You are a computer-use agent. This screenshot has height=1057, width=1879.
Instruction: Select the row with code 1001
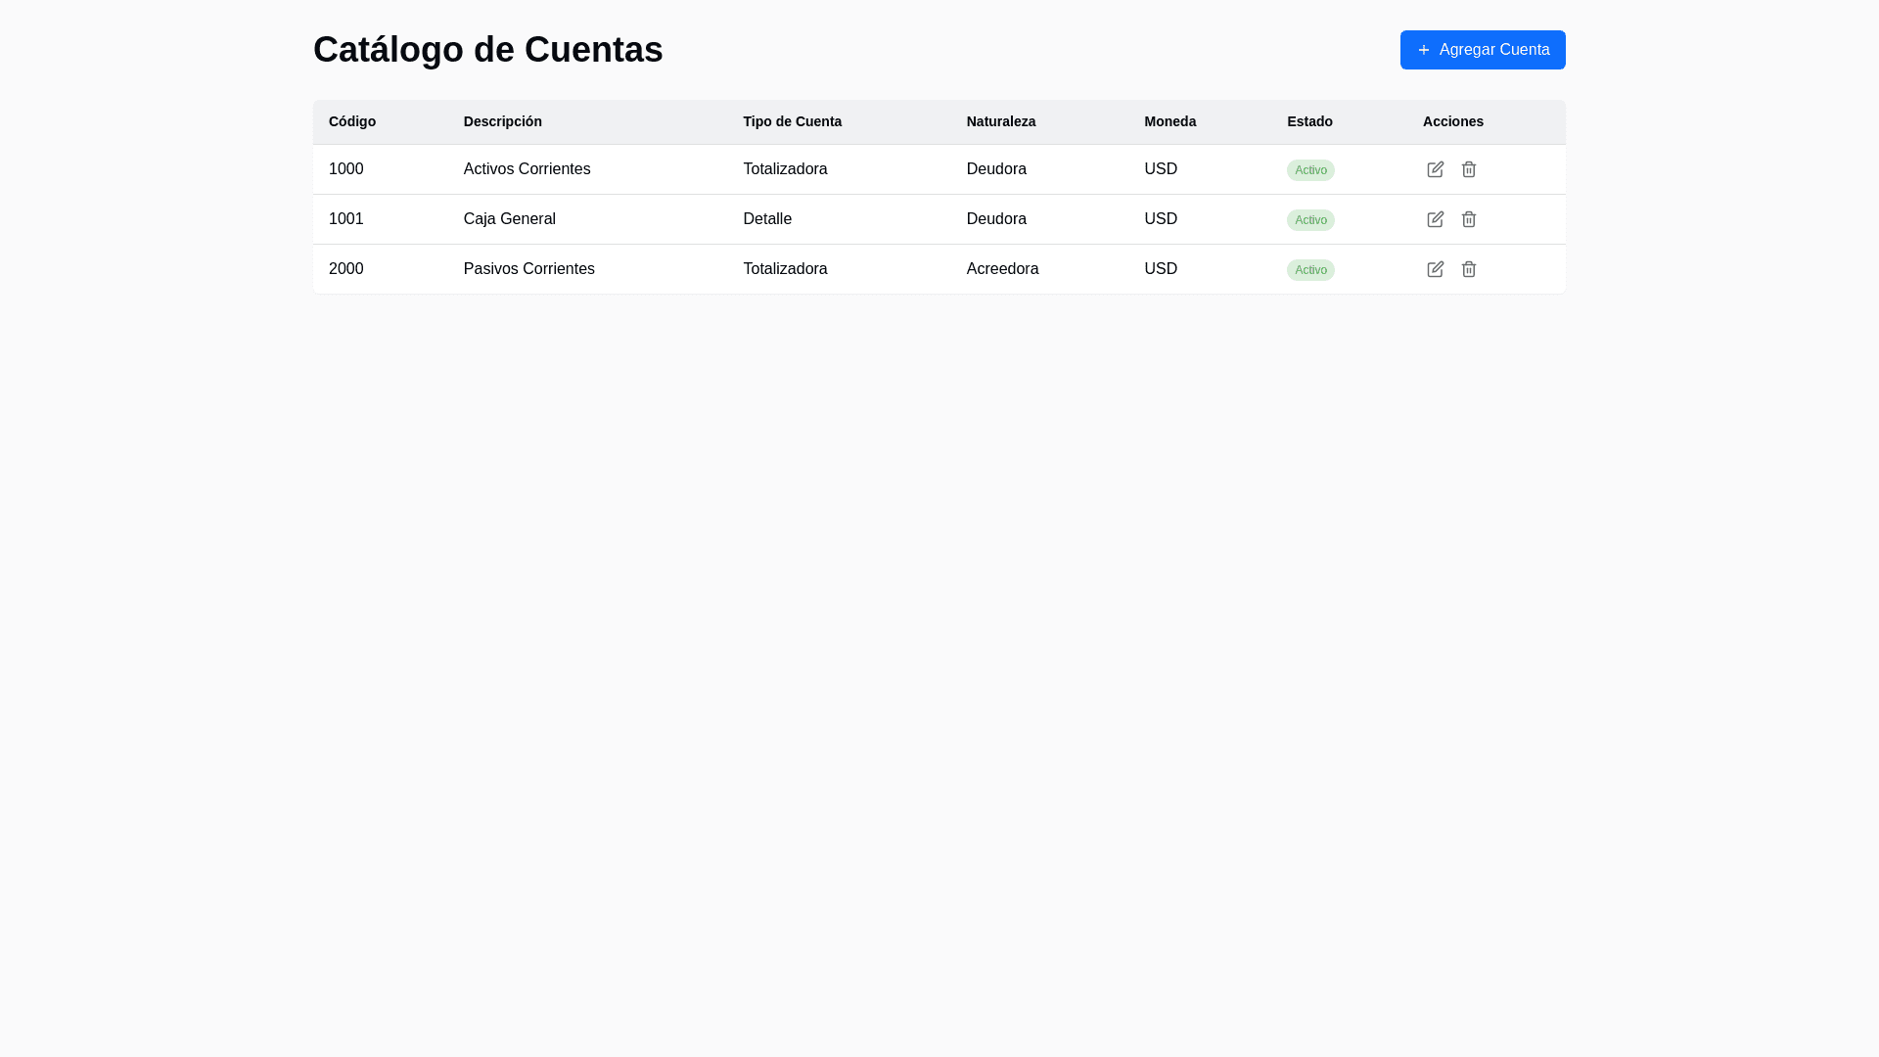[x=346, y=219]
